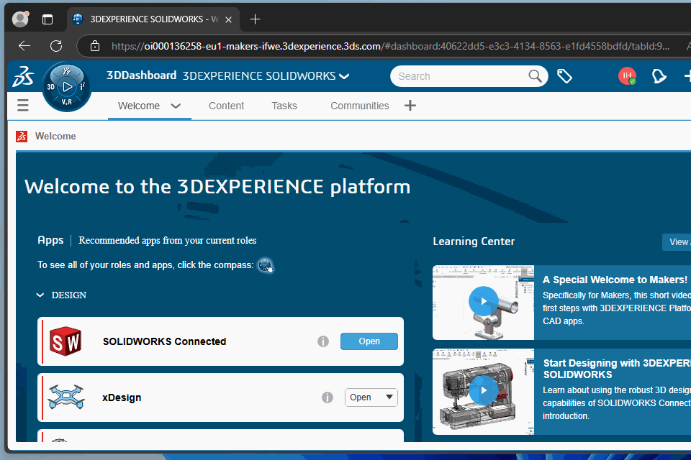Click the 3DEXPERIENCE compass play button
Viewport: 691px width, 460px height.
click(x=66, y=87)
